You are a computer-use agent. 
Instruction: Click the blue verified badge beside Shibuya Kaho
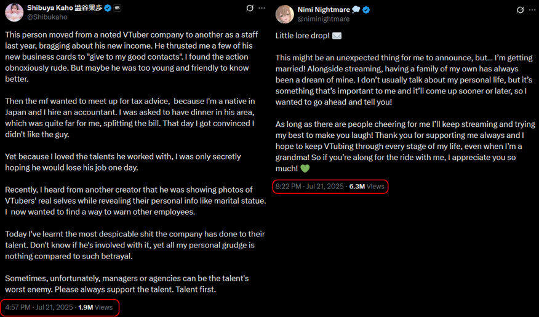108,8
